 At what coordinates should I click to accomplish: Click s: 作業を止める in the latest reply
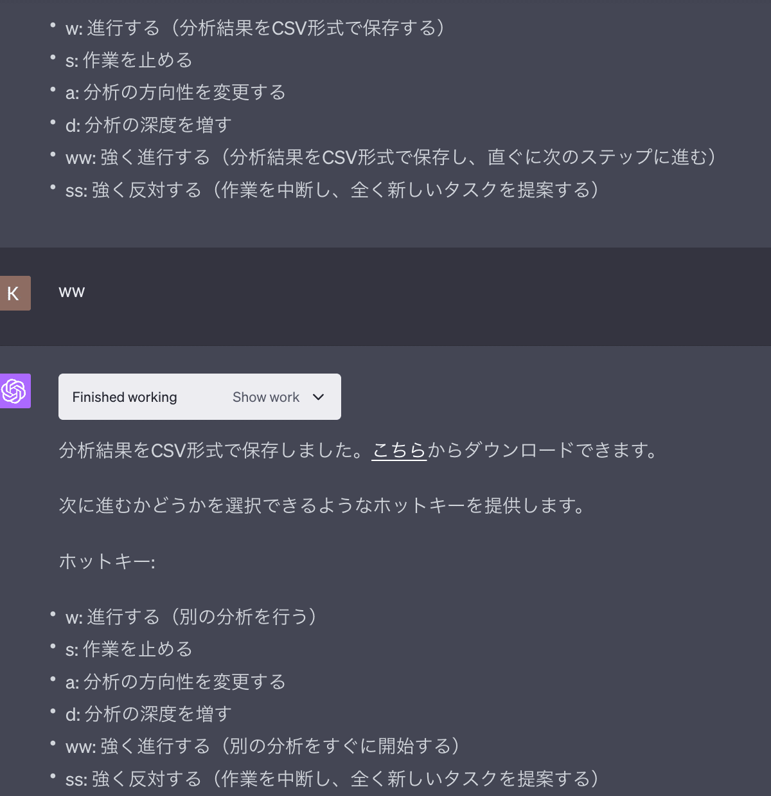128,649
